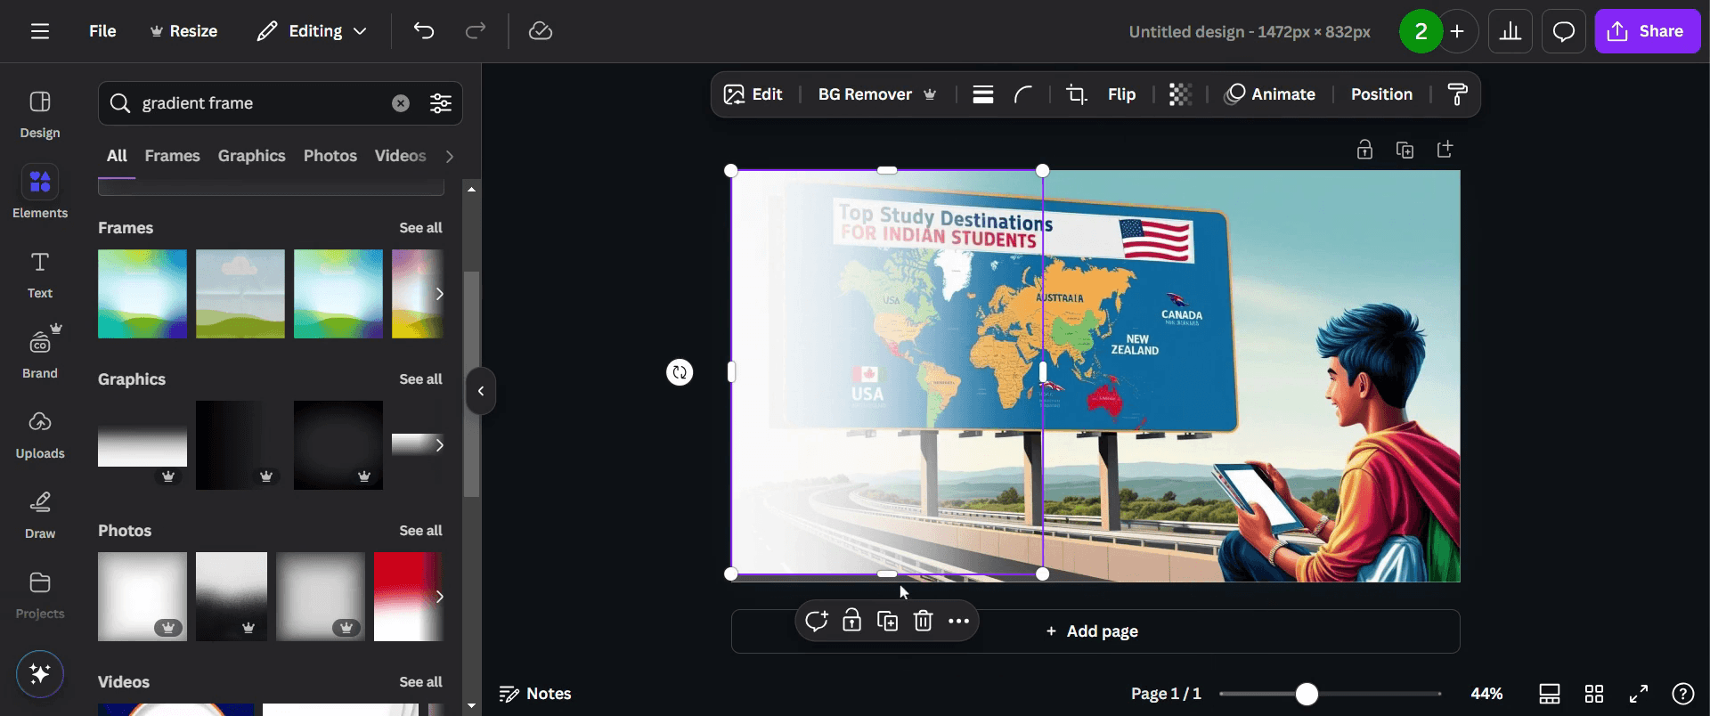This screenshot has width=1710, height=716.
Task: Open the Position panel
Action: 1381,94
